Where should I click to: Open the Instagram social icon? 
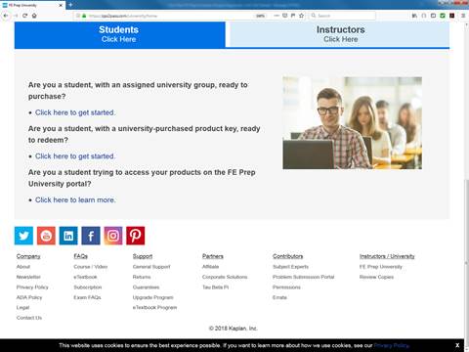point(113,236)
